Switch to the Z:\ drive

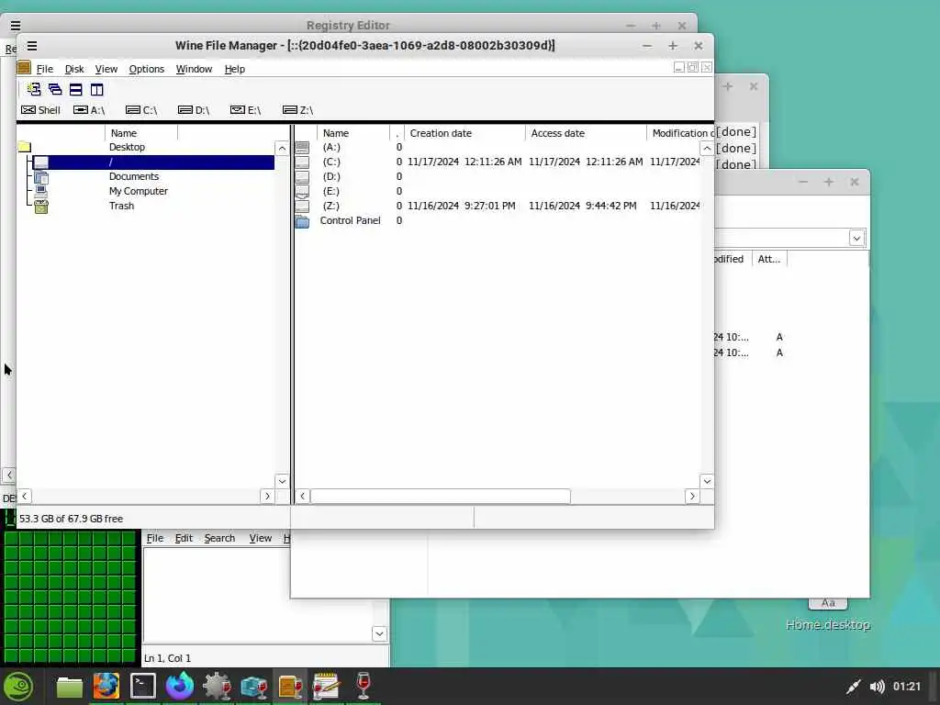[x=298, y=110]
